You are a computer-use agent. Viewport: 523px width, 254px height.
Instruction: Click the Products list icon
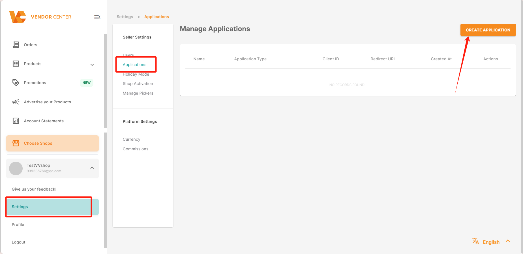pos(16,64)
